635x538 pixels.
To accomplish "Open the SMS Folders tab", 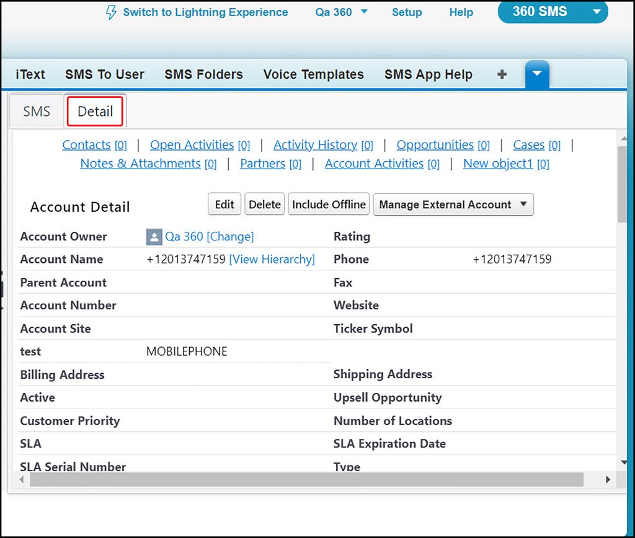I will click(203, 74).
